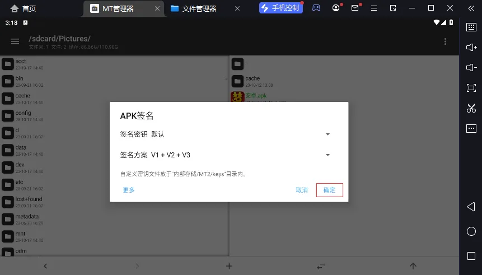482x275 pixels.
Task: Click the up-directory arrow in bottom toolbar
Action: click(x=413, y=266)
